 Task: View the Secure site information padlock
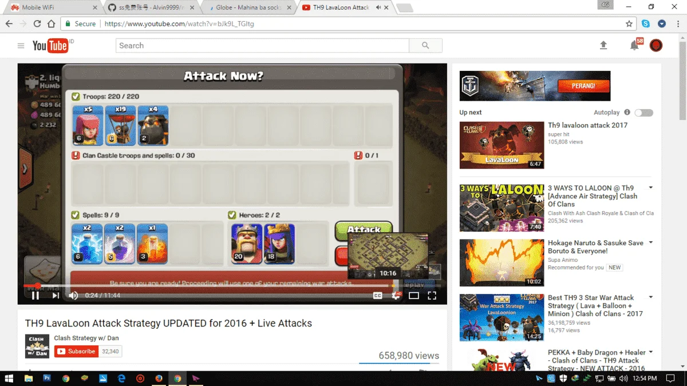click(x=68, y=23)
